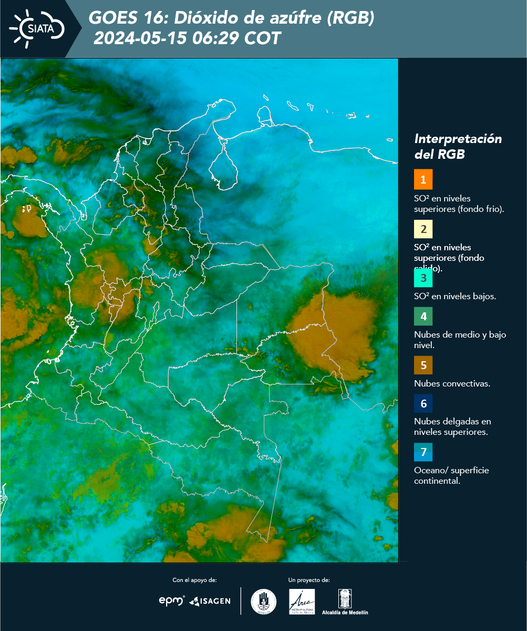Click 'Nubes delgadas en niveles superiores.' label
The height and width of the screenshot is (631, 527).
pos(452,427)
